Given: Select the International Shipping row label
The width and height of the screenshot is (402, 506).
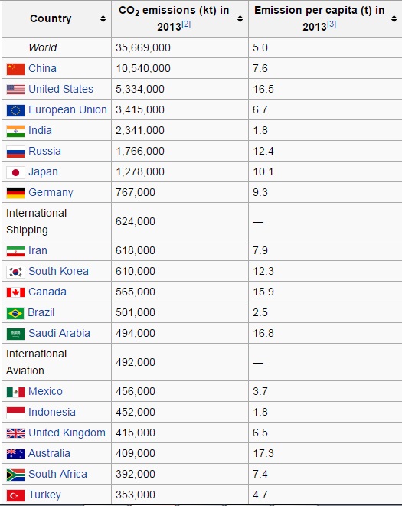Looking at the screenshot, I should point(36,221).
